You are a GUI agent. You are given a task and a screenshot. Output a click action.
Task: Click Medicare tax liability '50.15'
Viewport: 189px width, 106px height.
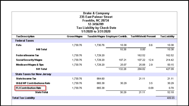click(x=170, y=65)
